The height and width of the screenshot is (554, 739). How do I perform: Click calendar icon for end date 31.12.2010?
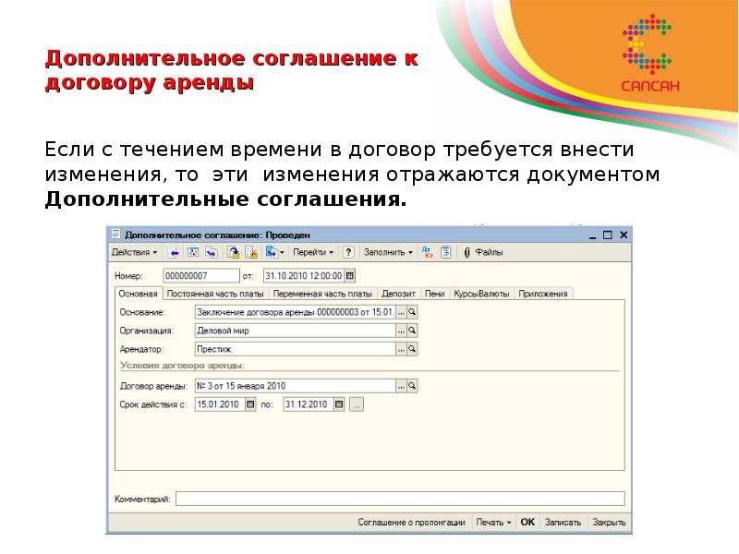pyautogui.click(x=338, y=404)
